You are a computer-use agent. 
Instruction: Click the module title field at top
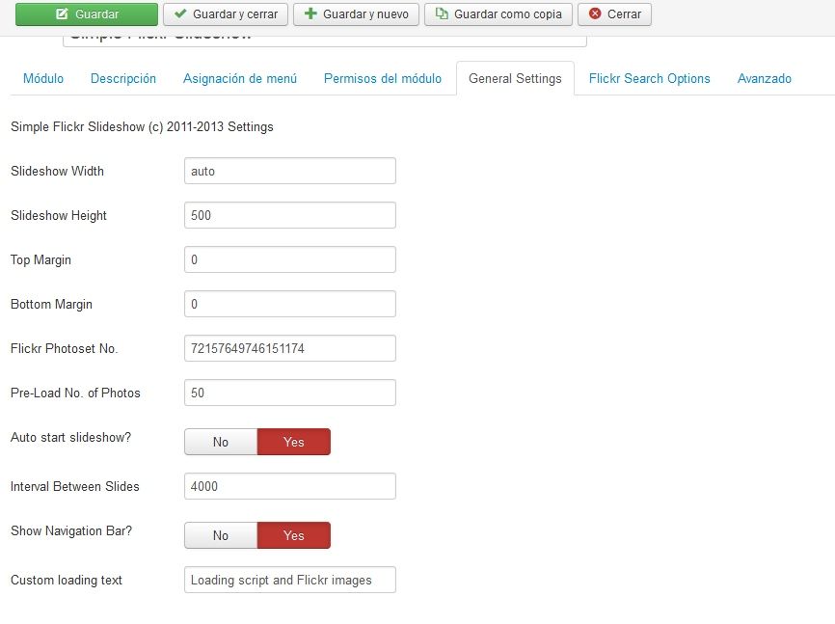point(325,41)
